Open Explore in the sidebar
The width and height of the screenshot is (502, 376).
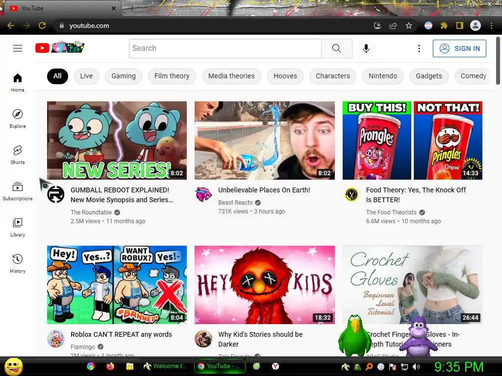pos(18,118)
